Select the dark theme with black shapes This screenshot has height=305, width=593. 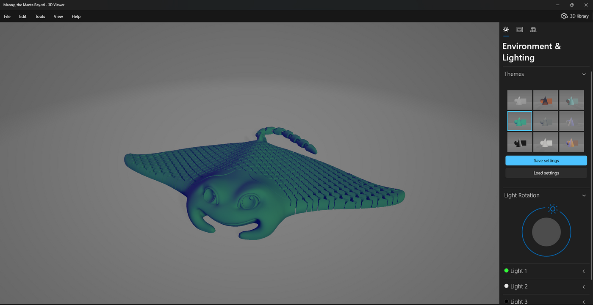pyautogui.click(x=519, y=142)
